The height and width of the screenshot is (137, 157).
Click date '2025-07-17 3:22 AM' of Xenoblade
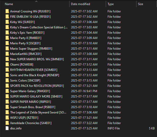click(x=84, y=123)
